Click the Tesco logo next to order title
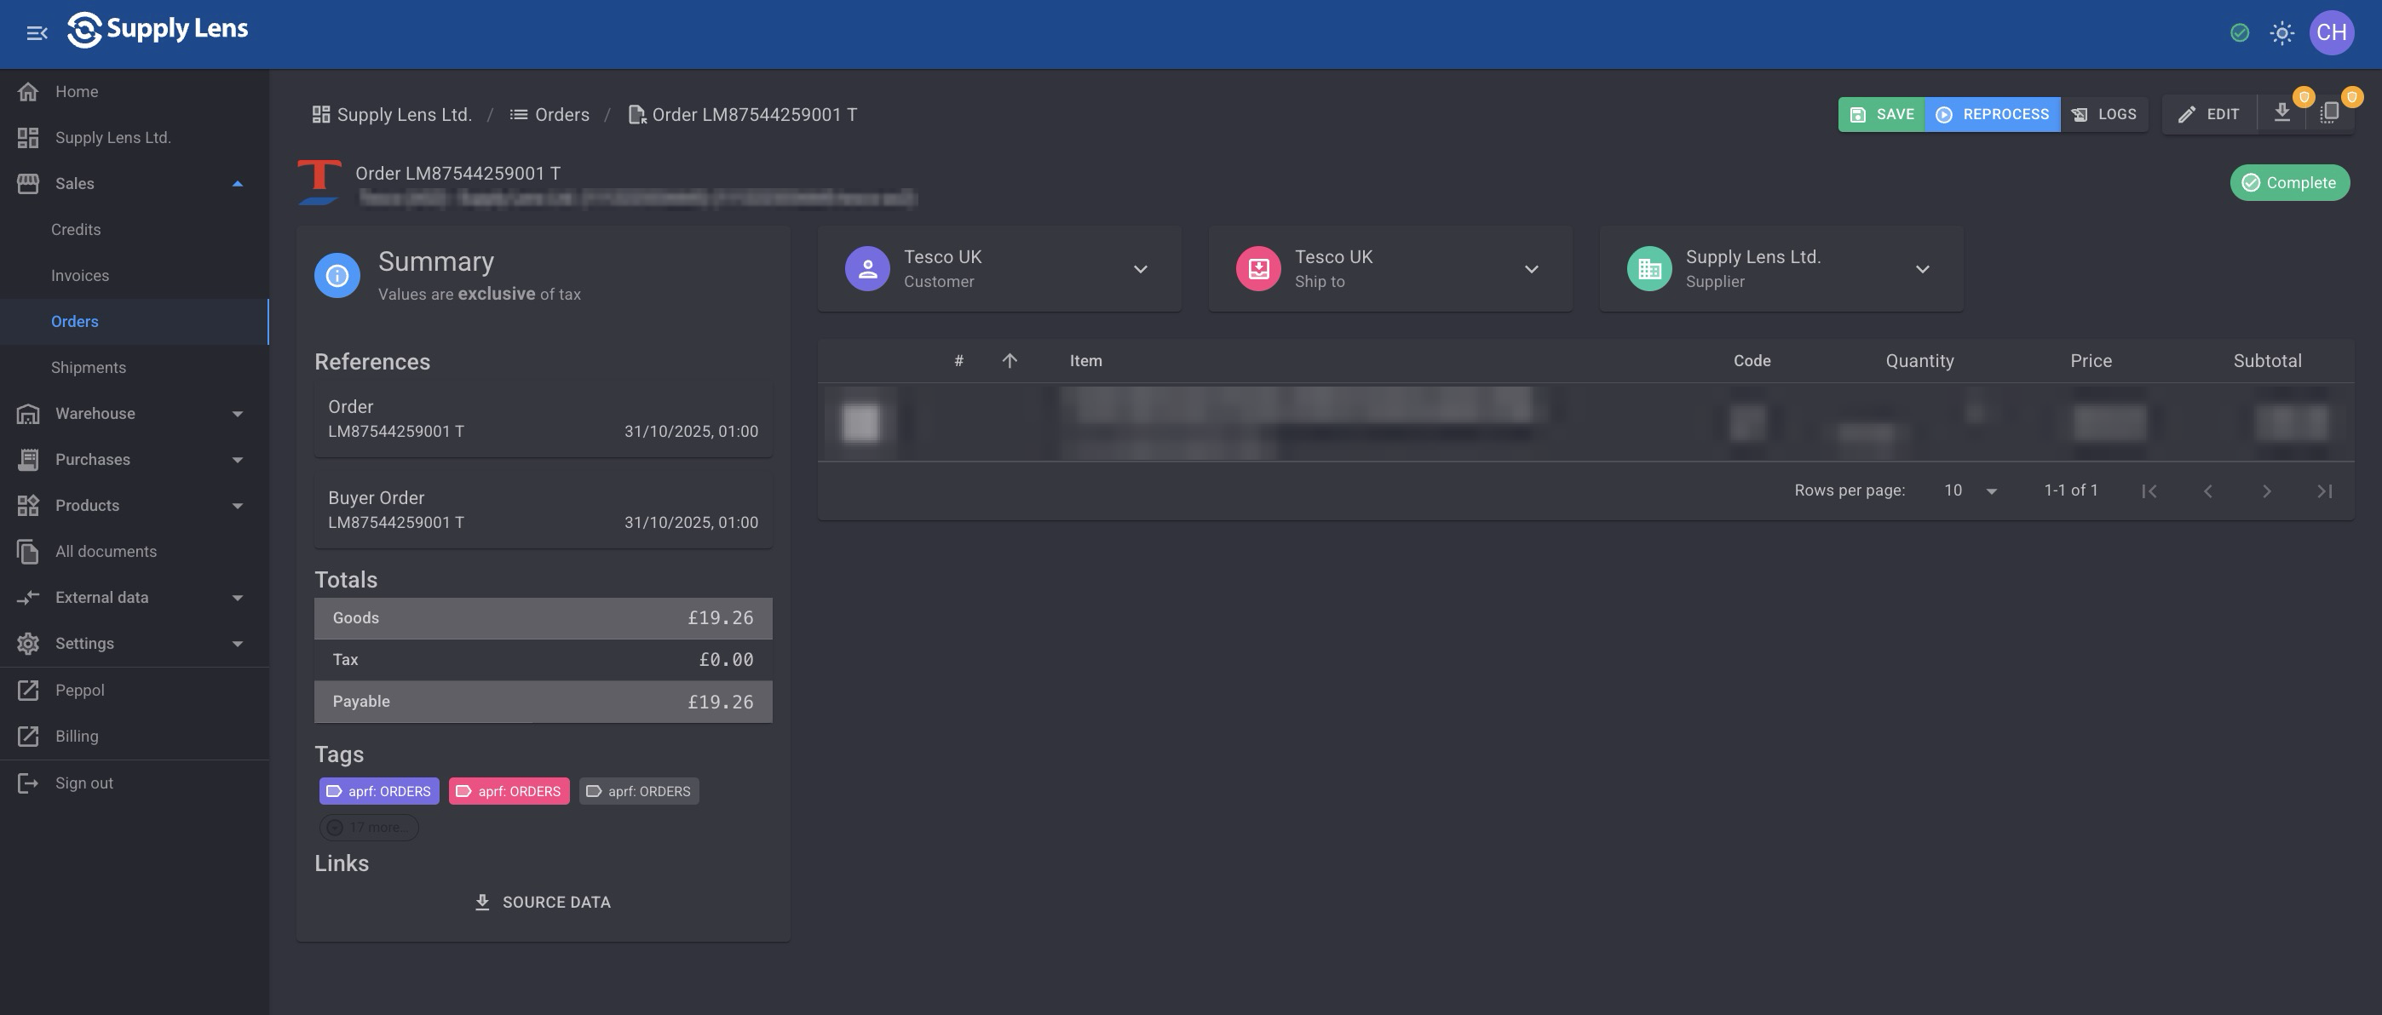The image size is (2382, 1015). [319, 182]
